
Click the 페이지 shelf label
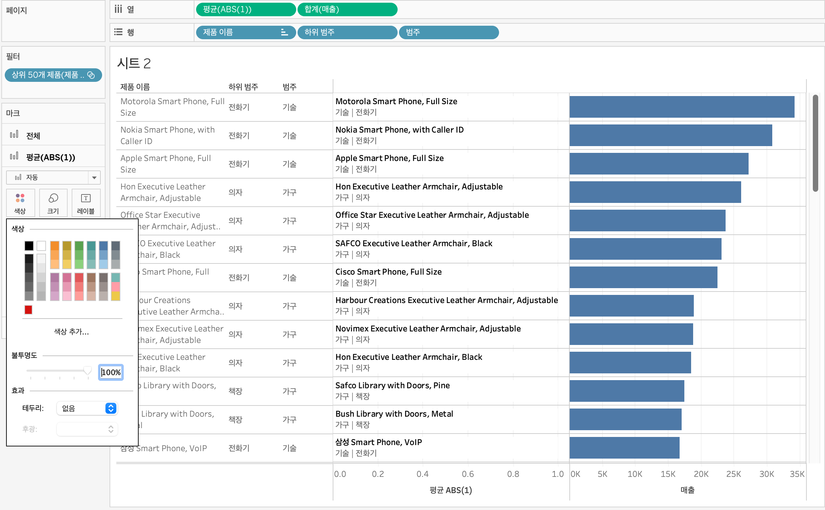point(17,10)
